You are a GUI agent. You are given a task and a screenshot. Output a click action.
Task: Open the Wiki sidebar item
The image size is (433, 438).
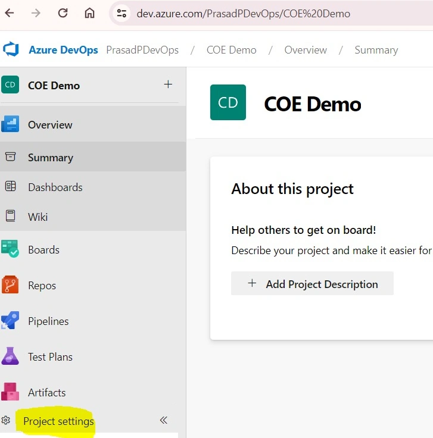point(93,217)
